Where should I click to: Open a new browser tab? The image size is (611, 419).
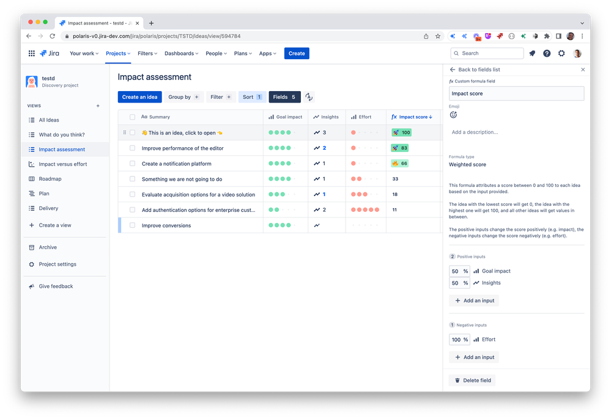[x=151, y=23]
